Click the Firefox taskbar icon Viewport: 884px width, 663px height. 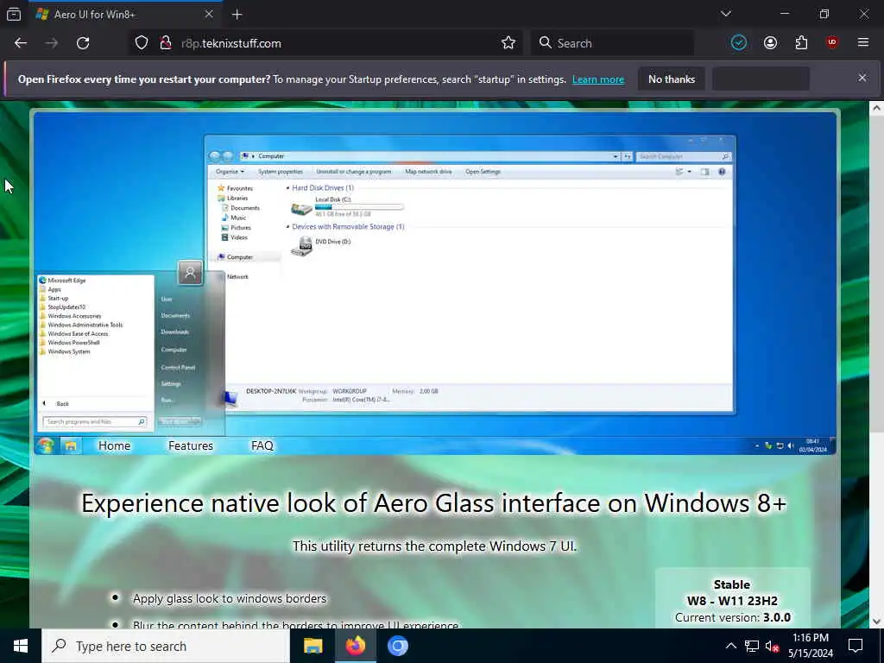point(355,646)
